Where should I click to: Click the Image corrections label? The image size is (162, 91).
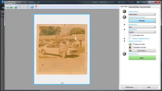pos(135,41)
